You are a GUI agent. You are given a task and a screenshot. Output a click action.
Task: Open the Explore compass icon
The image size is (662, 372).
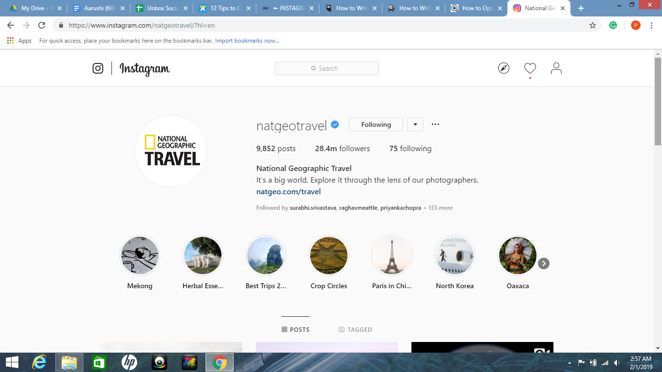click(x=504, y=68)
